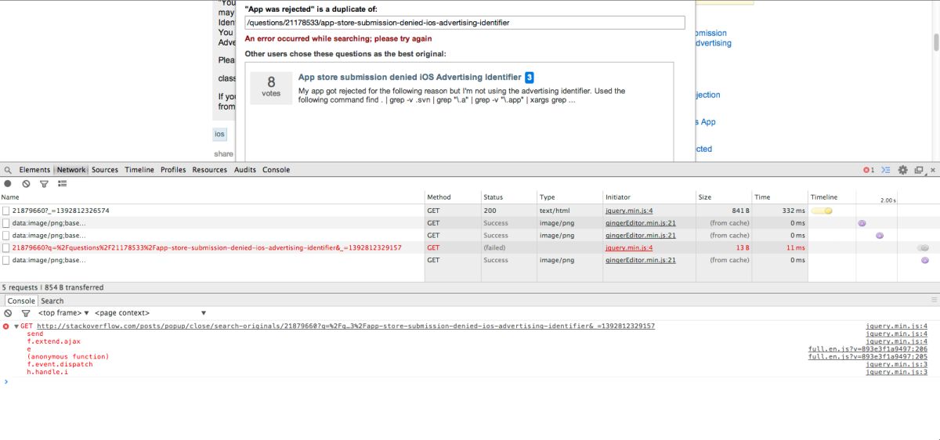Image resolution: width=940 pixels, height=440 pixels.
Task: Toggle small request rows view icon
Action: [62, 183]
